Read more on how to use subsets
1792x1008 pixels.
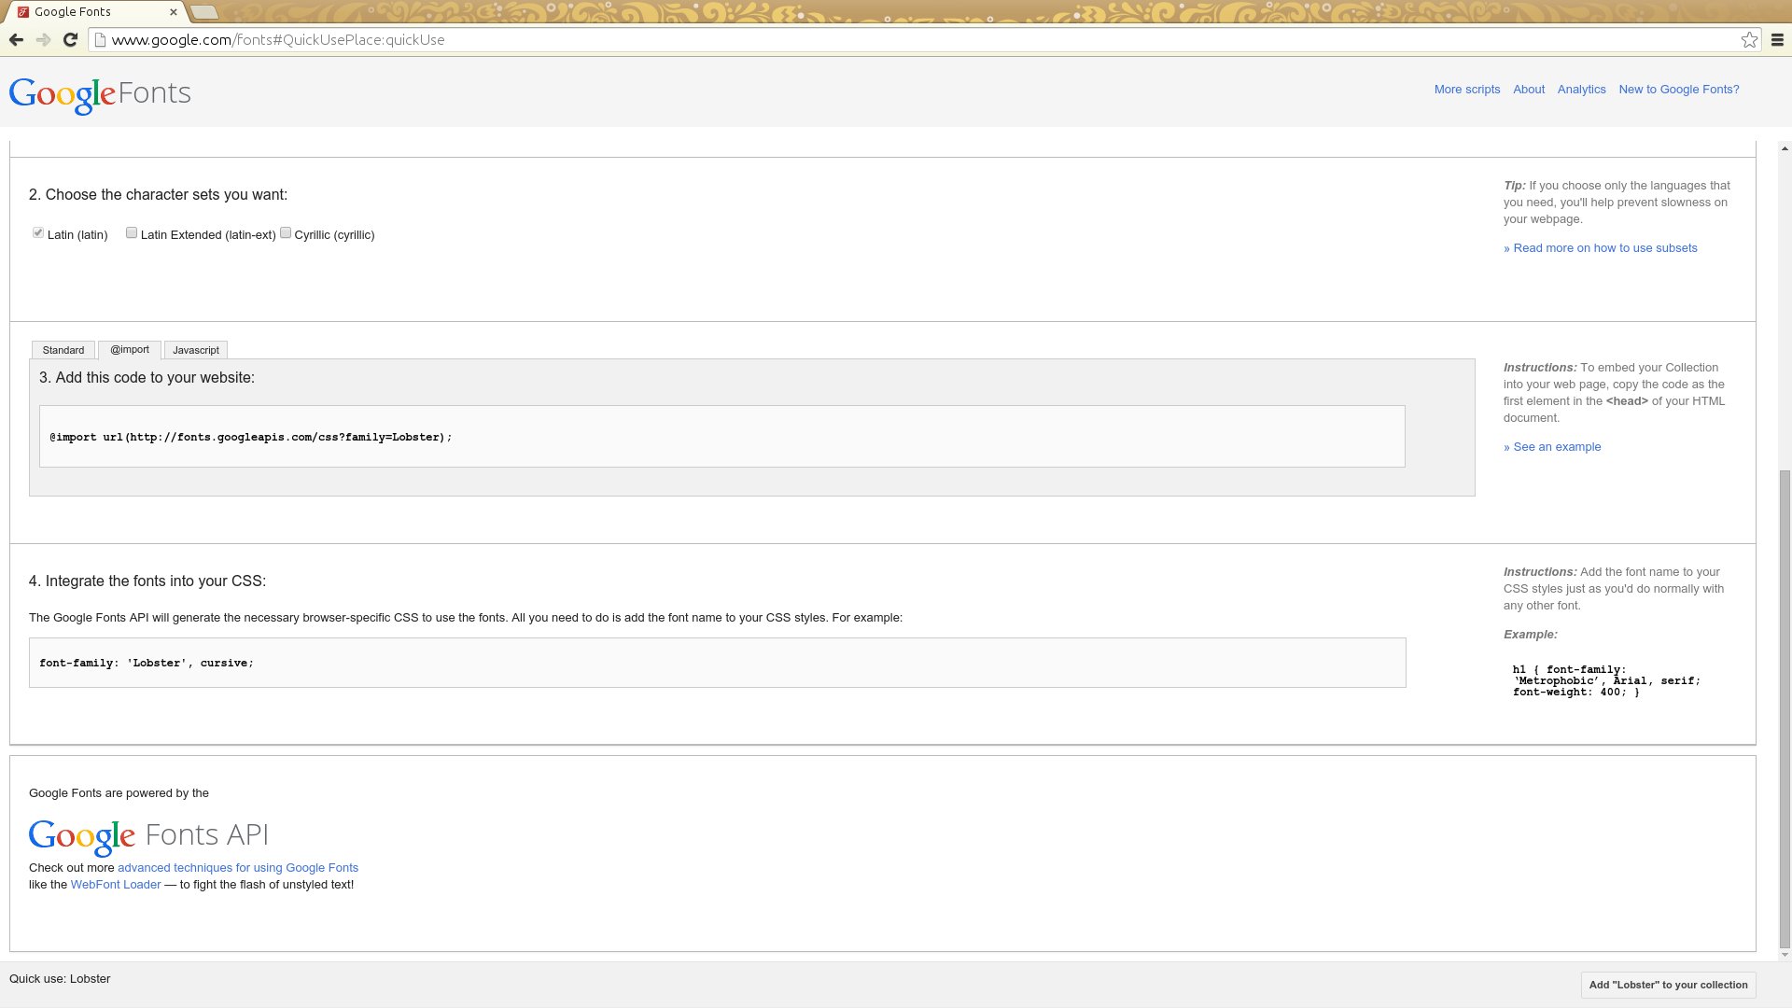(1601, 248)
